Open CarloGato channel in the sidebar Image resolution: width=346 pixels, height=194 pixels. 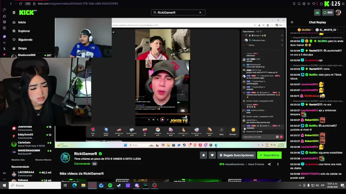(x=31, y=144)
